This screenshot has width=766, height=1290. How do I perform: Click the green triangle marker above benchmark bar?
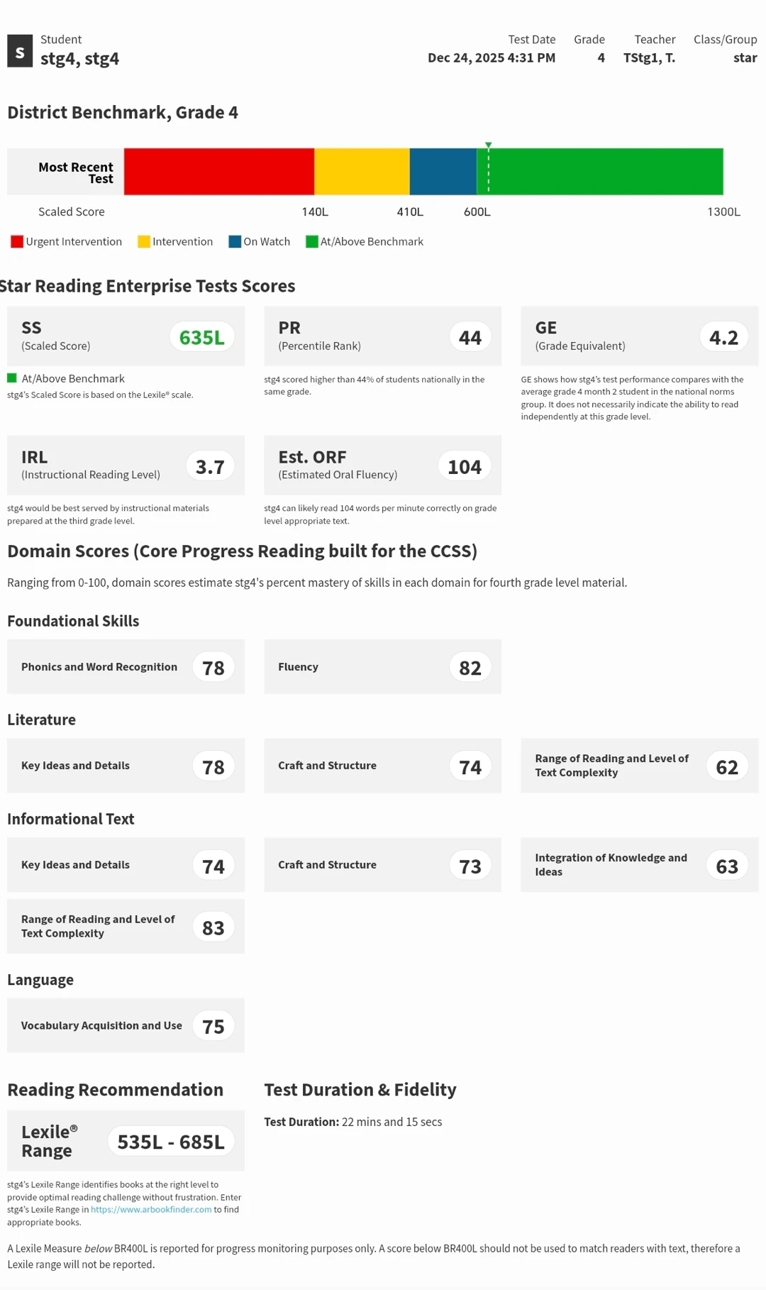[x=488, y=145]
